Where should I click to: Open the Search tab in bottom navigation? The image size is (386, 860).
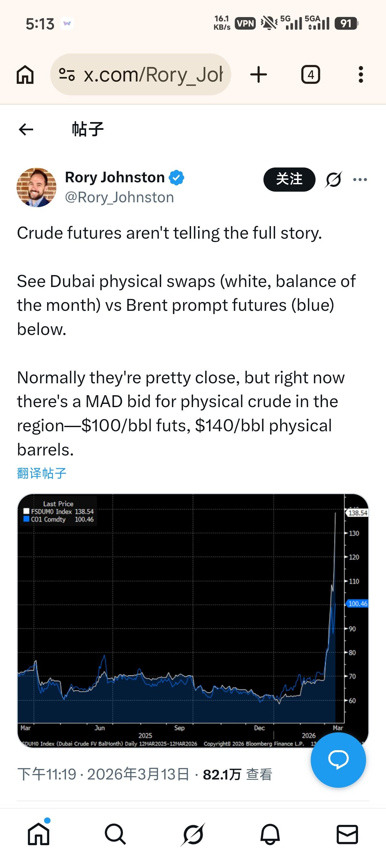(x=115, y=834)
